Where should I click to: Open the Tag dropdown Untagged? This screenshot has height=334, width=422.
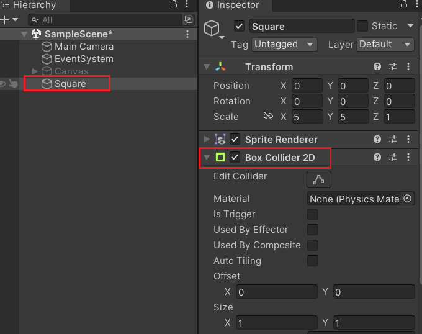(x=284, y=45)
